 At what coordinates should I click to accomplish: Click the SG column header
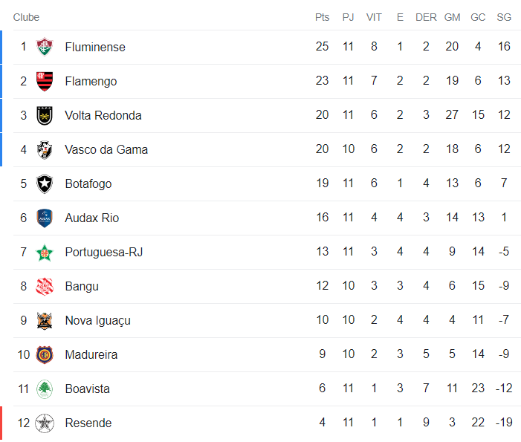coord(504,17)
